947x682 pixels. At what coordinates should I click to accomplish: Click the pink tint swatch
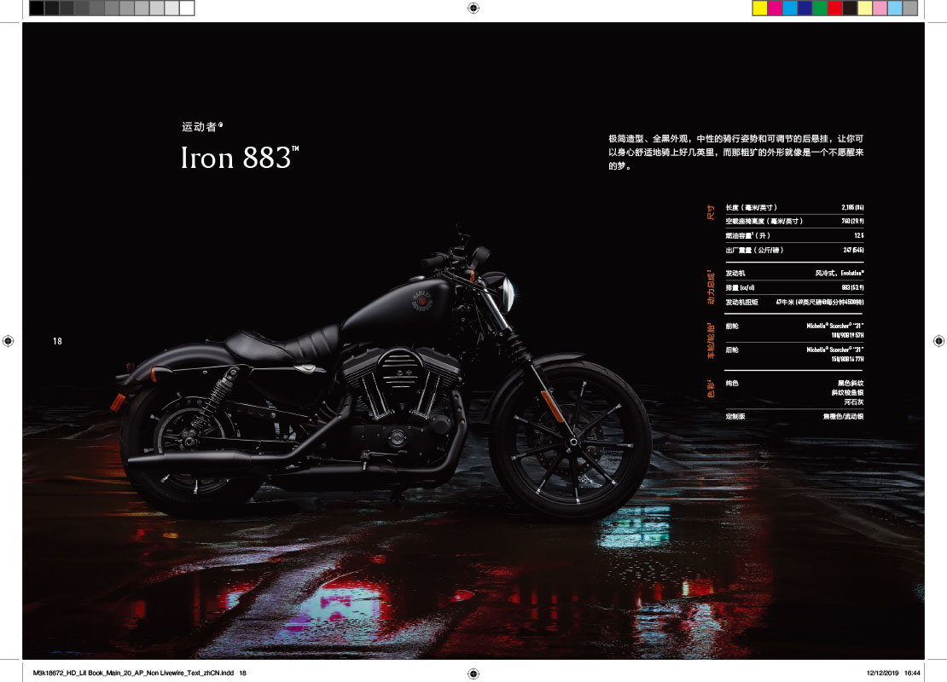tap(880, 8)
